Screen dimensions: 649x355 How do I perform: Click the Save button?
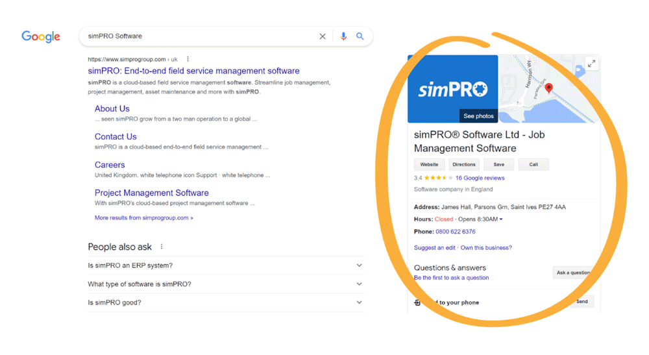tap(498, 164)
